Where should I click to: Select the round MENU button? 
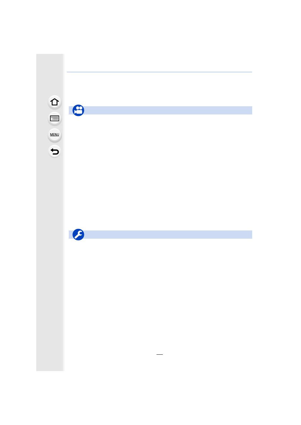(55, 135)
